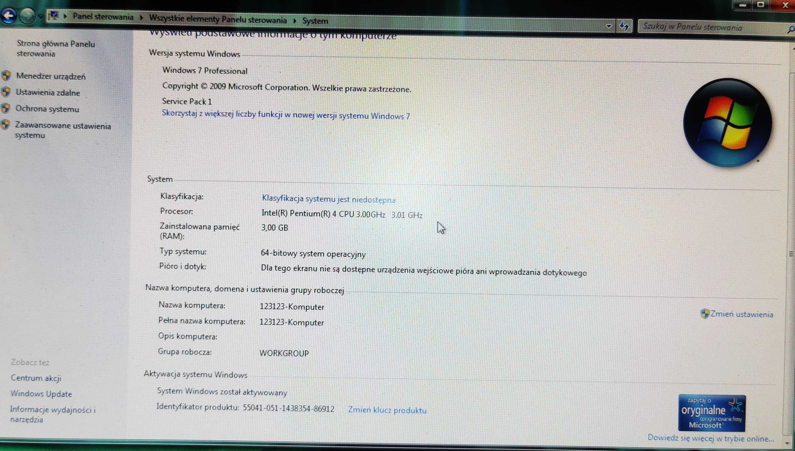This screenshot has width=795, height=451.
Task: Select Windows 7 Professional text
Action: tap(204, 71)
